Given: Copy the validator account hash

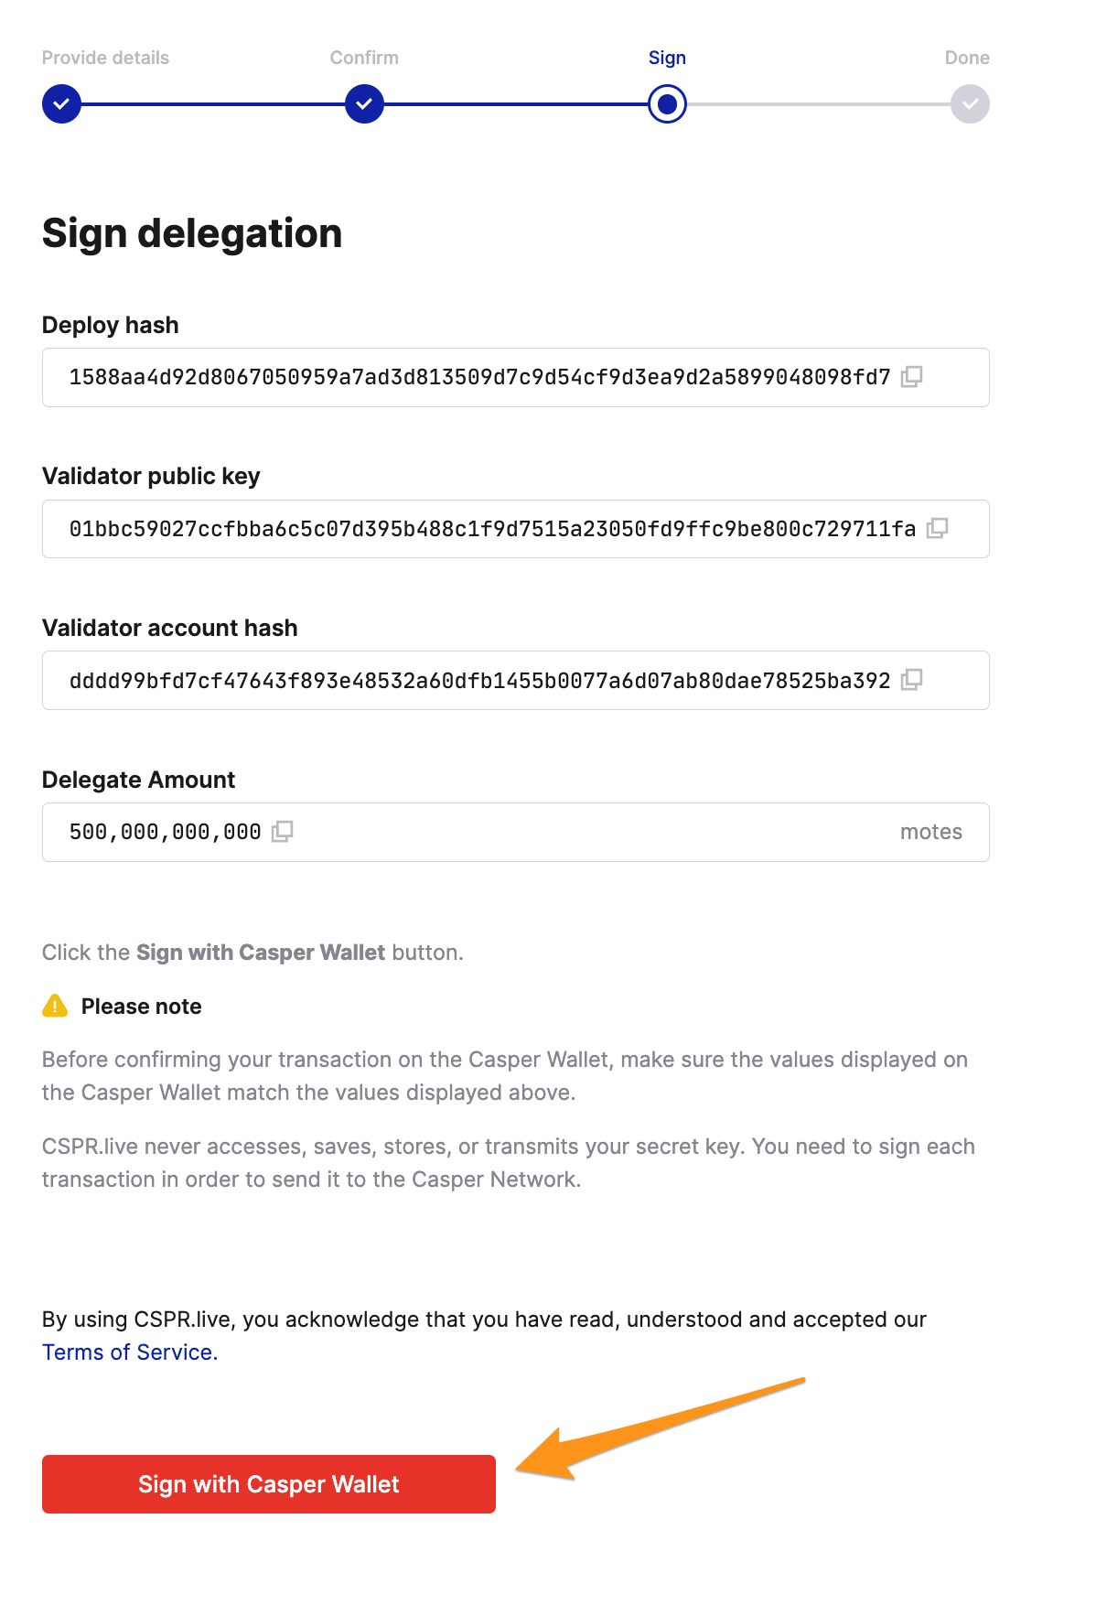Looking at the screenshot, I should coord(911,680).
